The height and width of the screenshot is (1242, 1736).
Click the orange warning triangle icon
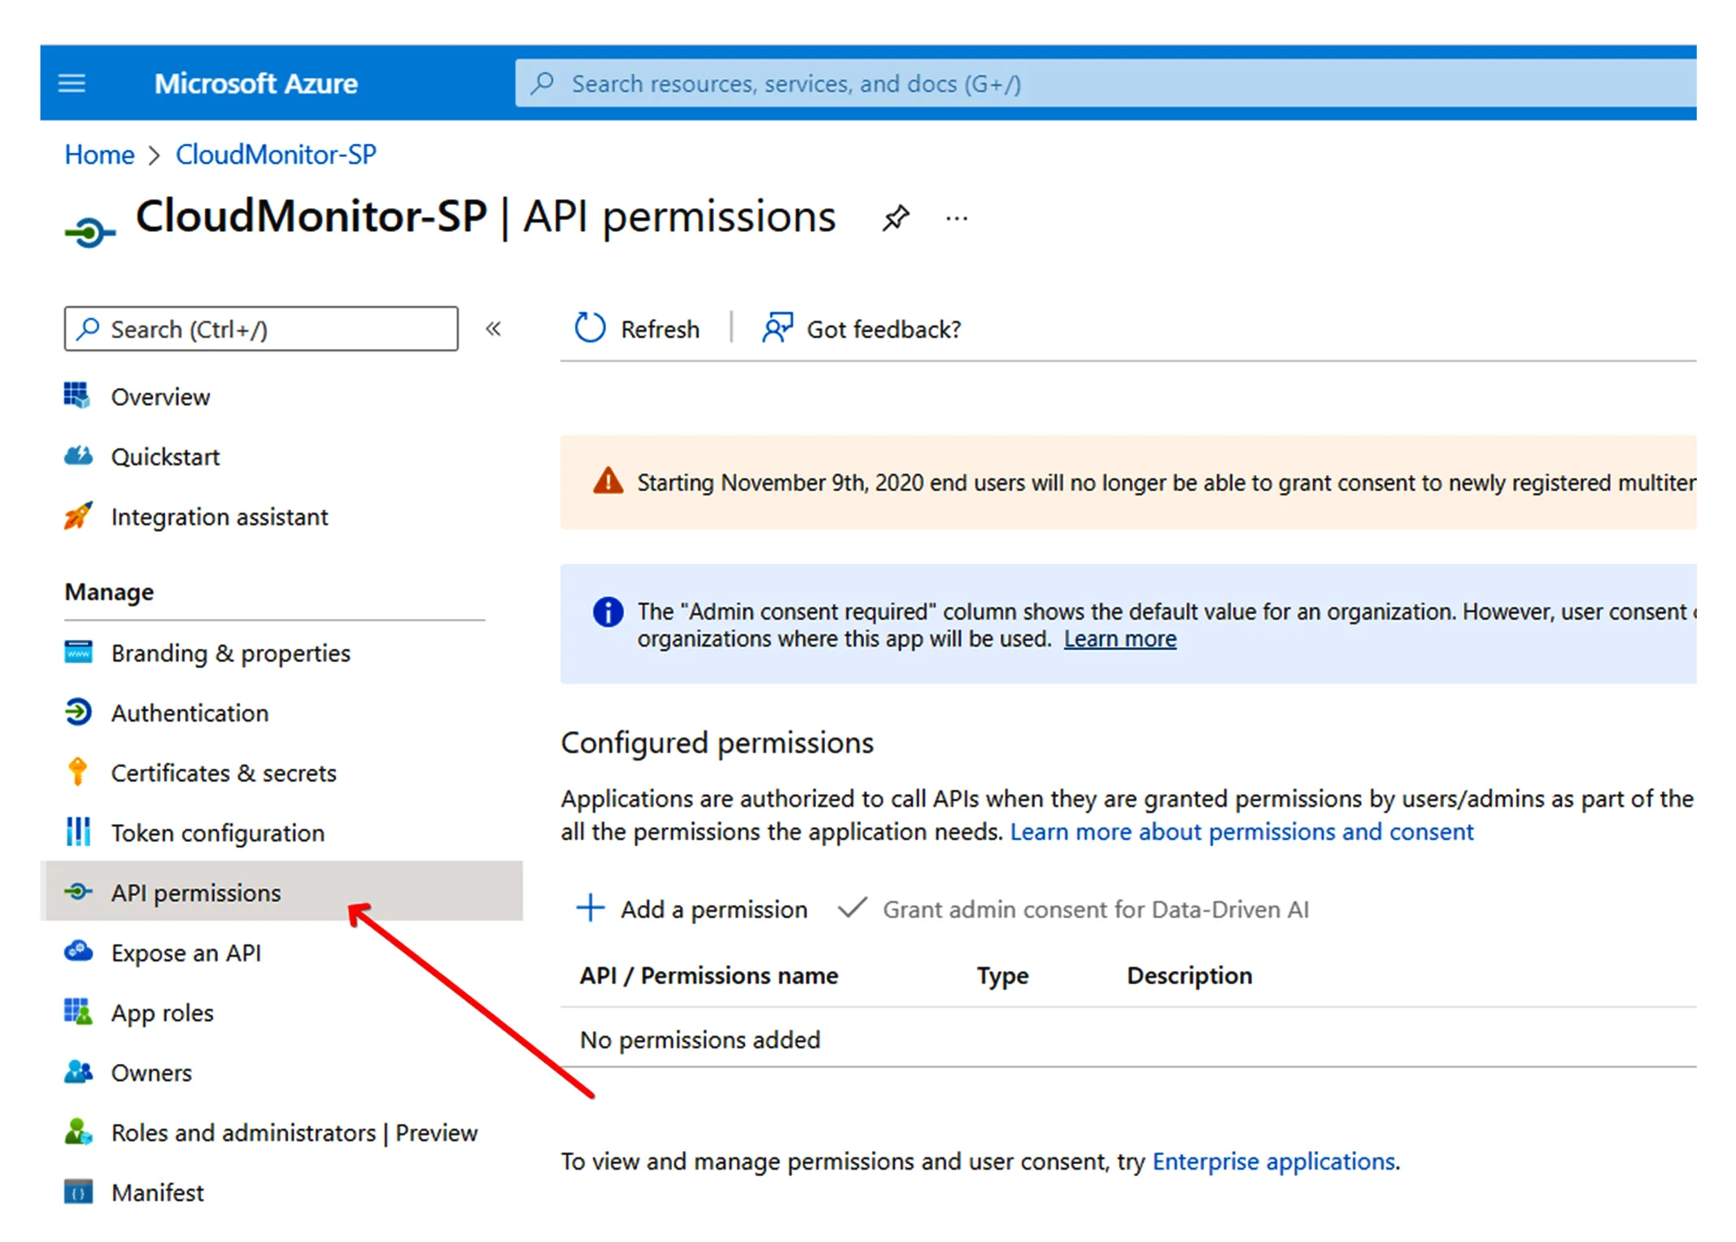pyautogui.click(x=608, y=482)
